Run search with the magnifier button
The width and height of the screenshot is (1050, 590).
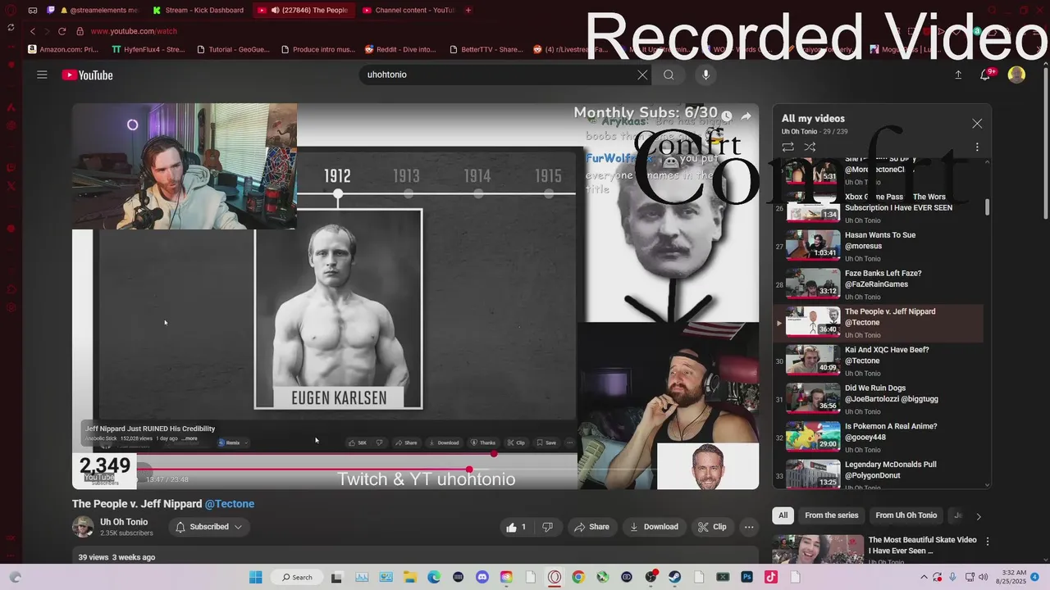[x=669, y=75]
